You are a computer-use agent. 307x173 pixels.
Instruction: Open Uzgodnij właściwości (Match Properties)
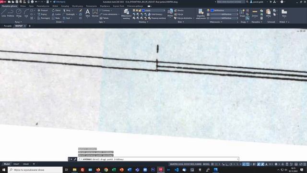[201, 14]
